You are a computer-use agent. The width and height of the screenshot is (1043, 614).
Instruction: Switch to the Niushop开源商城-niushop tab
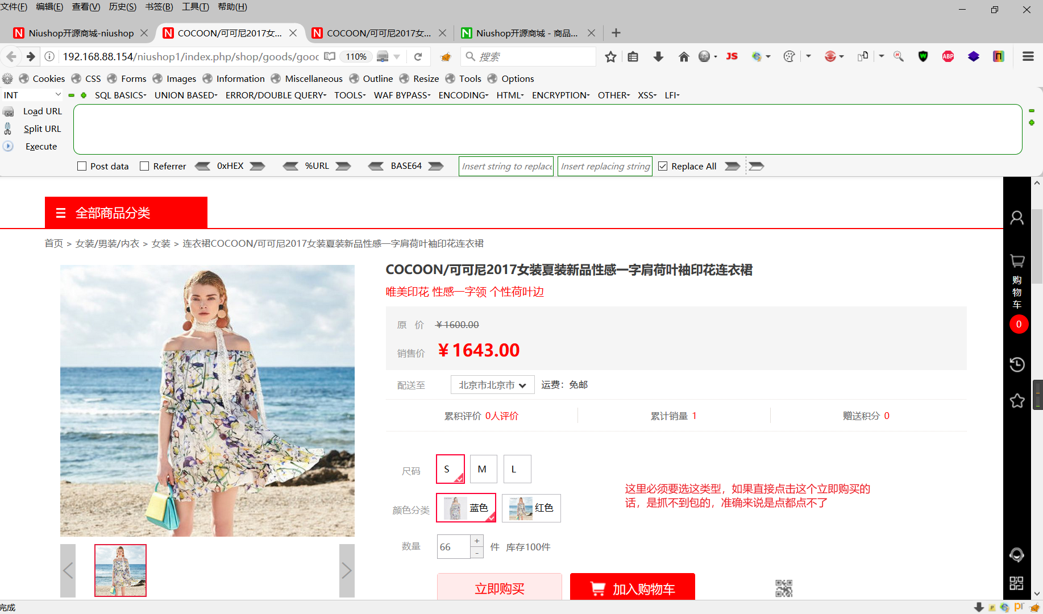[x=80, y=33]
